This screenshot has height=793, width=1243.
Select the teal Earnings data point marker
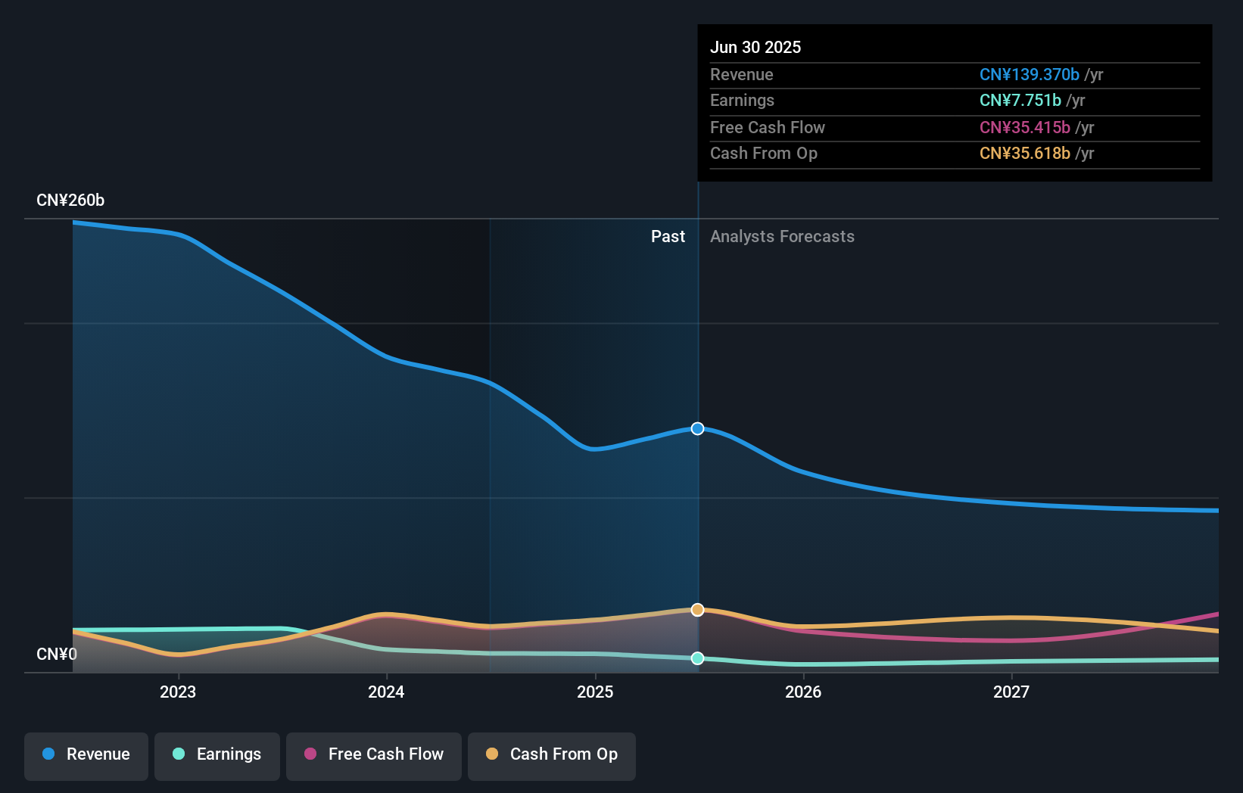point(697,658)
